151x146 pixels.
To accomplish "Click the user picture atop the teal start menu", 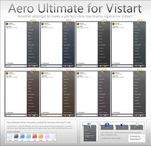I will click(x=140, y=22).
